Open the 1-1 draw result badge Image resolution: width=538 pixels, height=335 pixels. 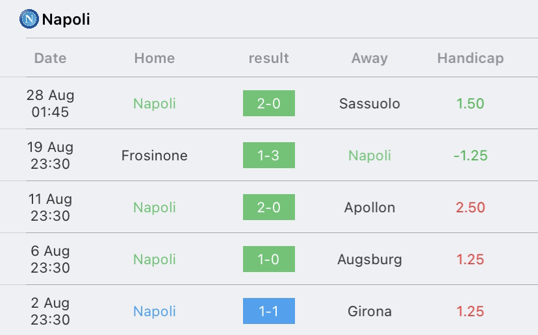click(269, 311)
